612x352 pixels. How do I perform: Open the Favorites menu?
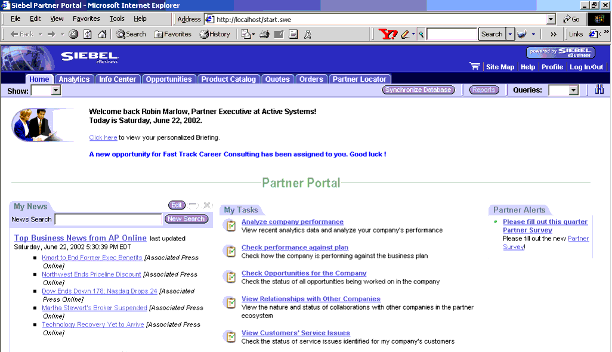coord(86,18)
